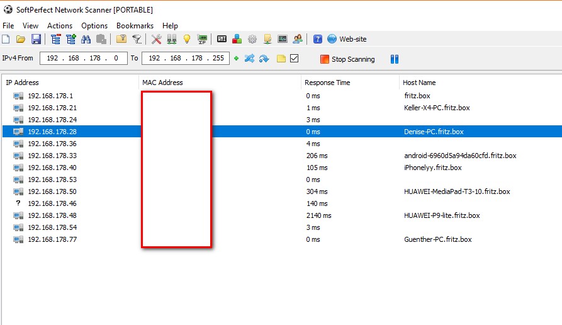Select the row 192.168.178.33
562x325 pixels.
282,156
